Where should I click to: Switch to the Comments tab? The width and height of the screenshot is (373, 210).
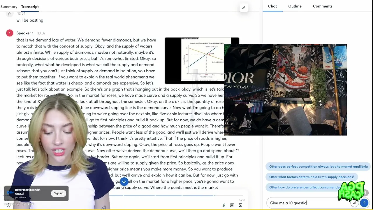323,6
